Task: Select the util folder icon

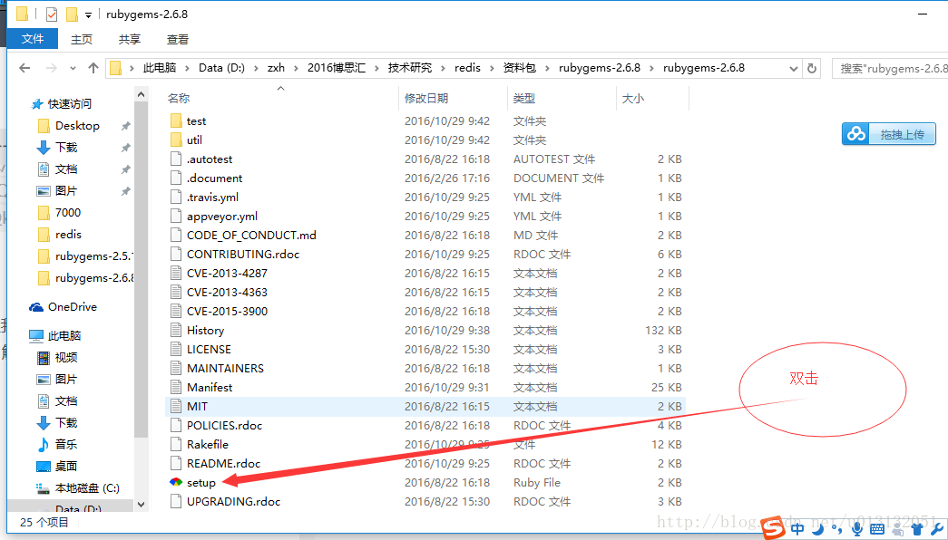Action: coord(176,140)
